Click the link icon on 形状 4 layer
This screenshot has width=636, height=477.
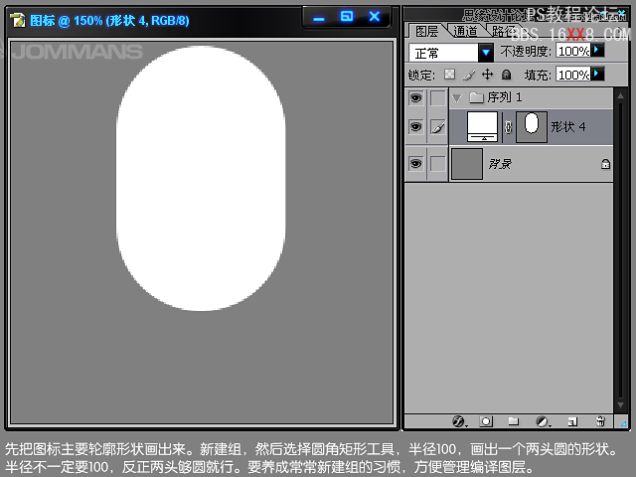(x=508, y=126)
